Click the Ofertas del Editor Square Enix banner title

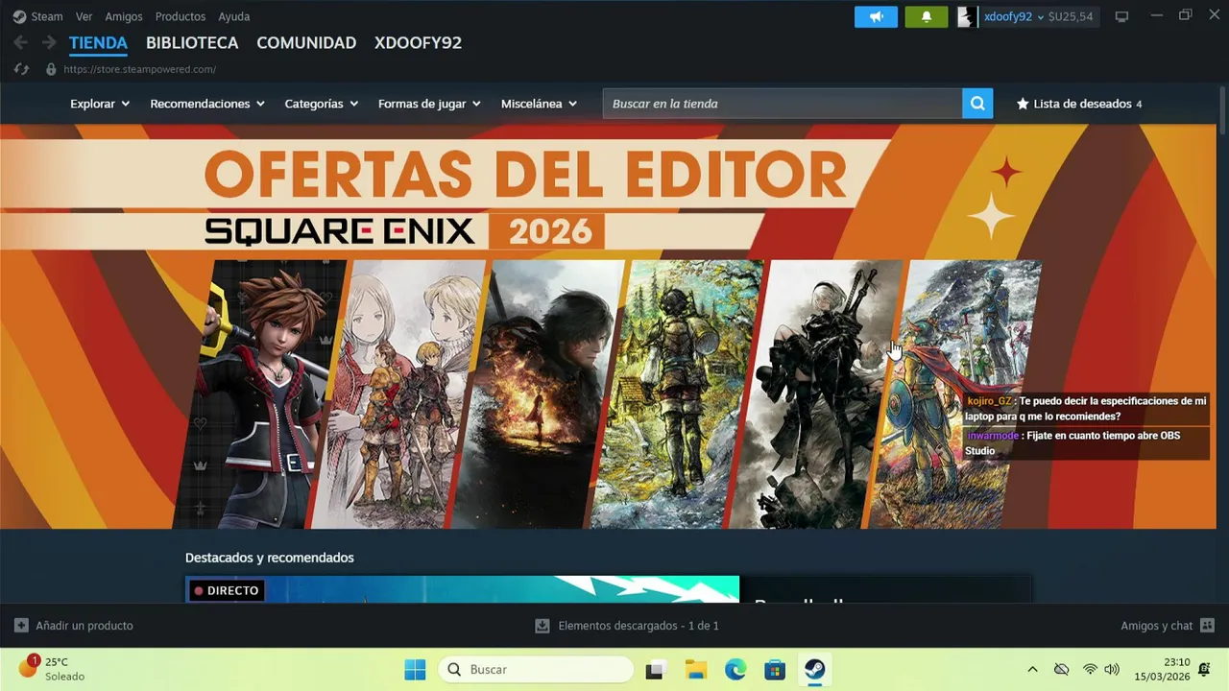click(525, 175)
